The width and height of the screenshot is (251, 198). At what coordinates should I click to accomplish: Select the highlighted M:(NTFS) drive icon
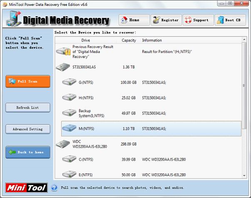[x=69, y=128]
